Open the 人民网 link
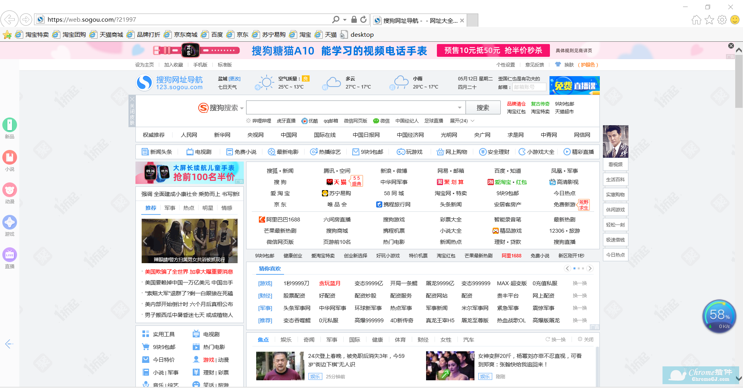Viewport: 743px width, 388px height. [189, 135]
